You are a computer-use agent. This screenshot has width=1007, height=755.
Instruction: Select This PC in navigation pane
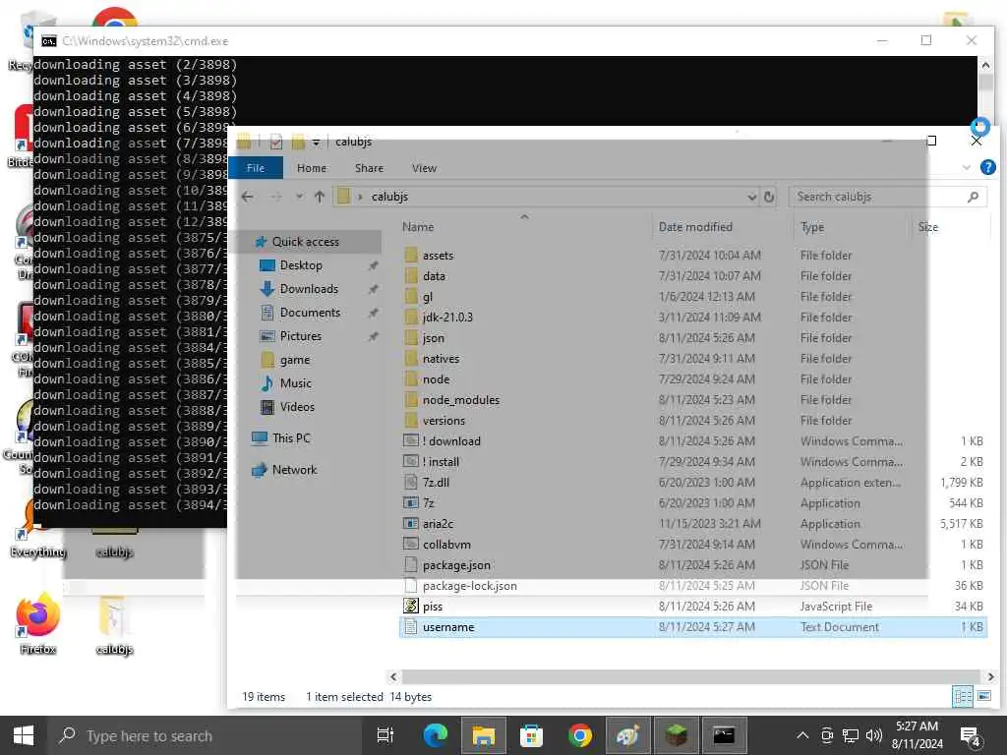tap(291, 437)
